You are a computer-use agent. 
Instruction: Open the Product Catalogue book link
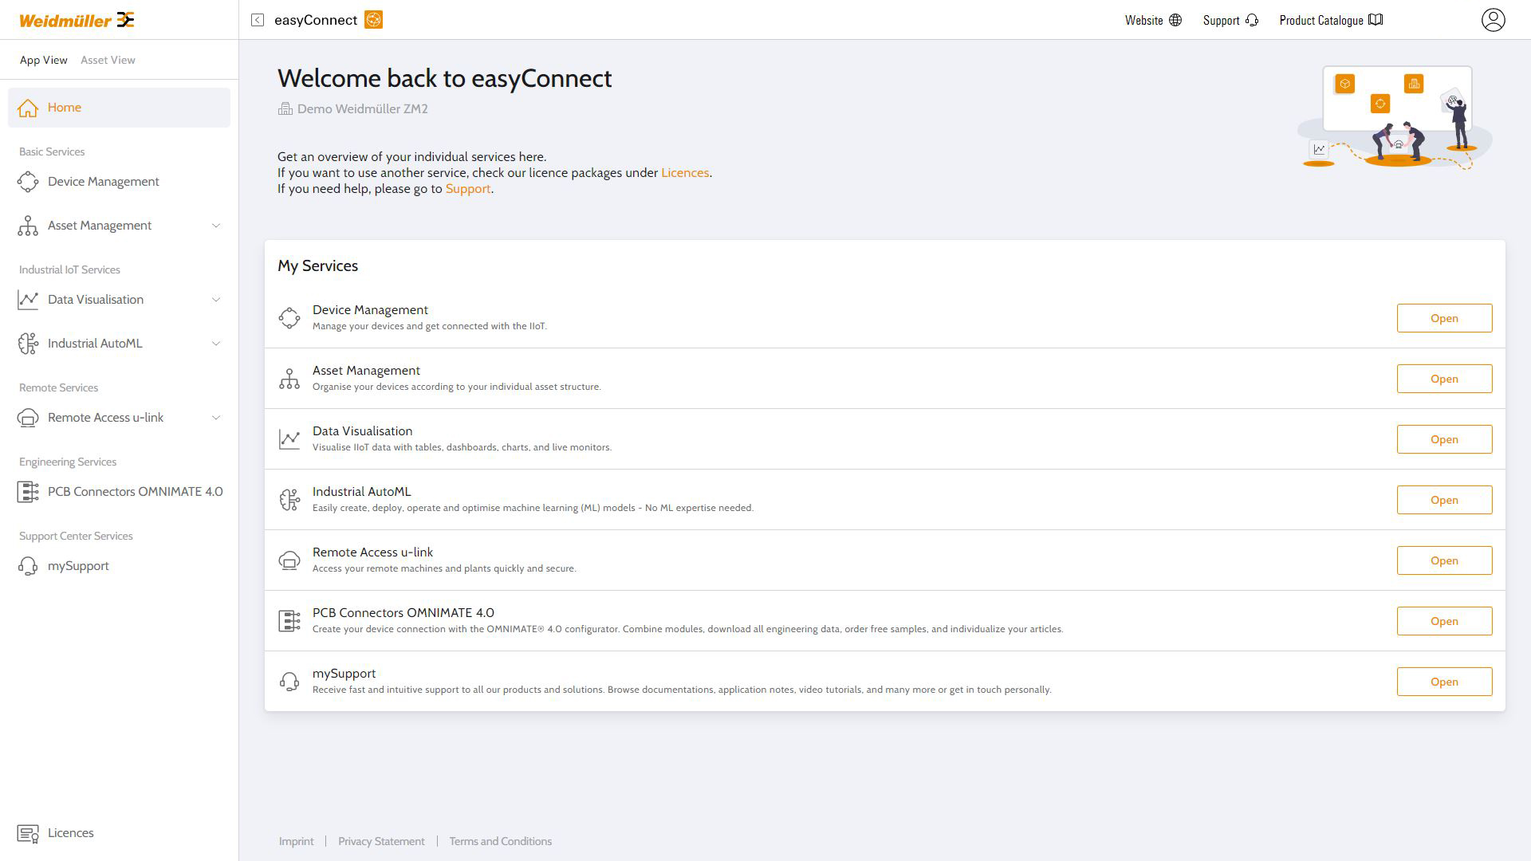[1331, 21]
